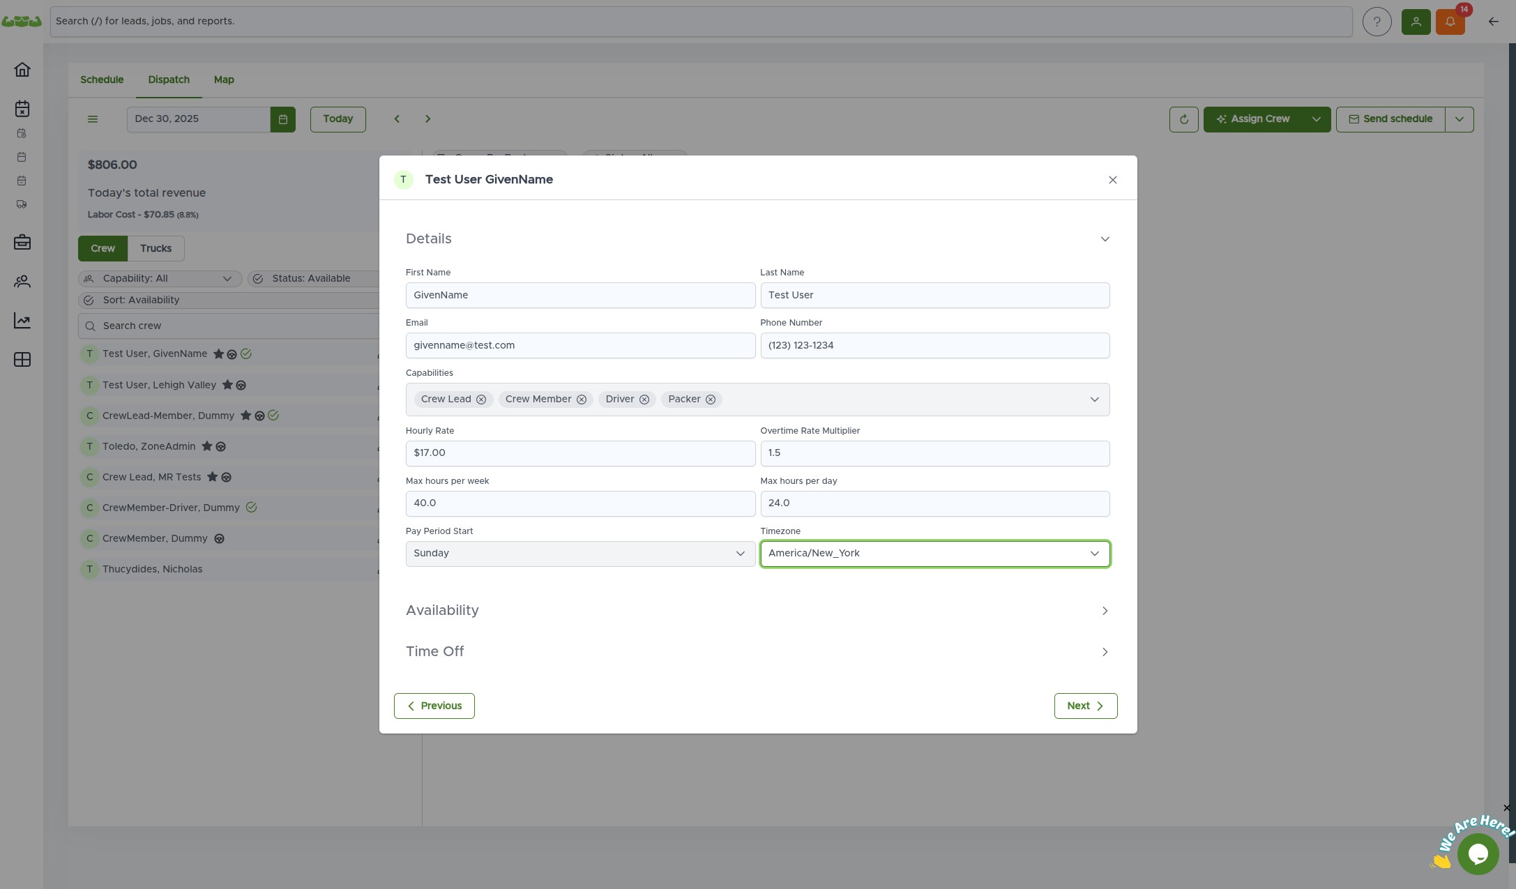Open the Sort: Availability filter
Screen dimensions: 1516x889
[229, 301]
